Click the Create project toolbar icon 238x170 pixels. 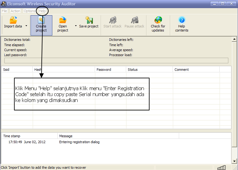[41, 20]
